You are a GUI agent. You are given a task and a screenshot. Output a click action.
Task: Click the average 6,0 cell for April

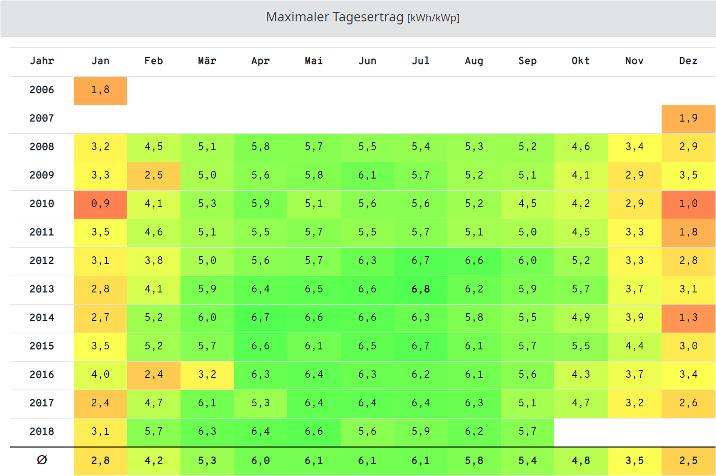(260, 461)
